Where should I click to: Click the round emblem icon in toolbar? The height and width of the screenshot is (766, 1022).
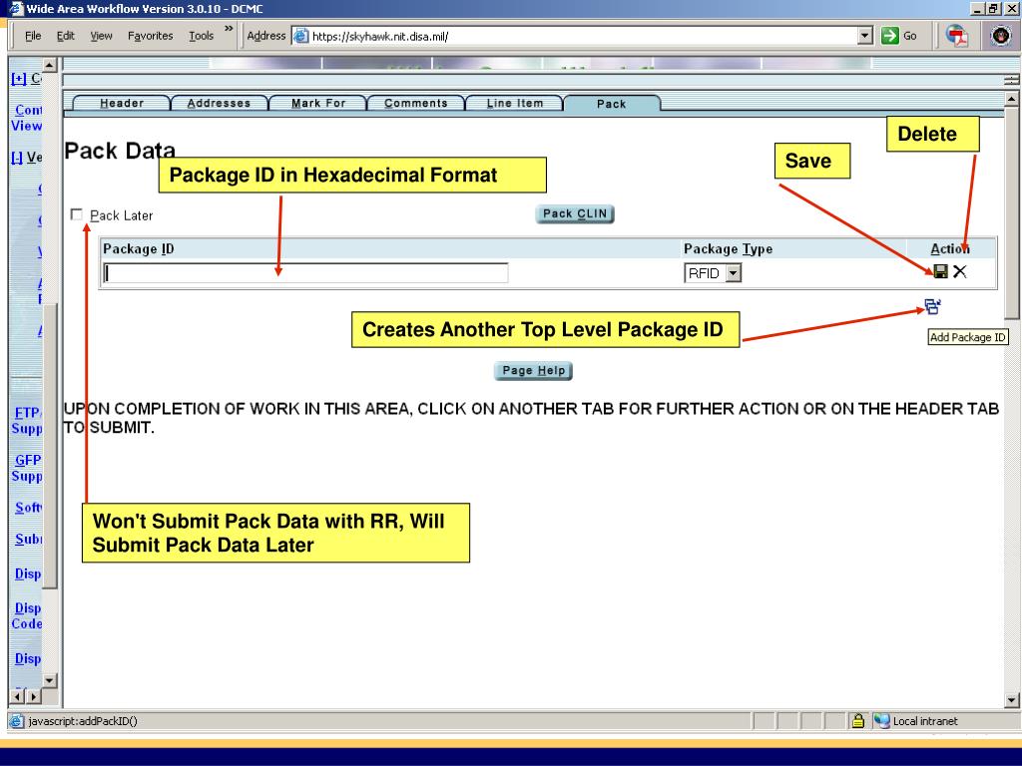pyautogui.click(x=1000, y=36)
